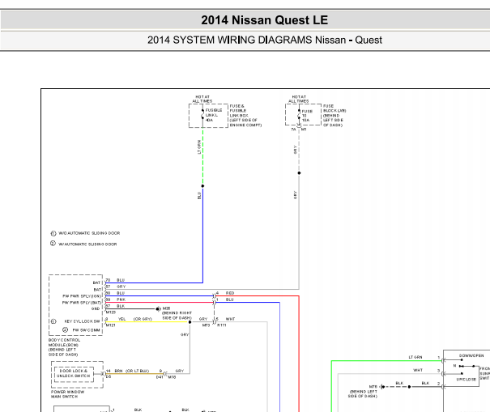Click the 'RED' wire label at connector pin 4
The height and width of the screenshot is (412, 490).
pyautogui.click(x=230, y=293)
